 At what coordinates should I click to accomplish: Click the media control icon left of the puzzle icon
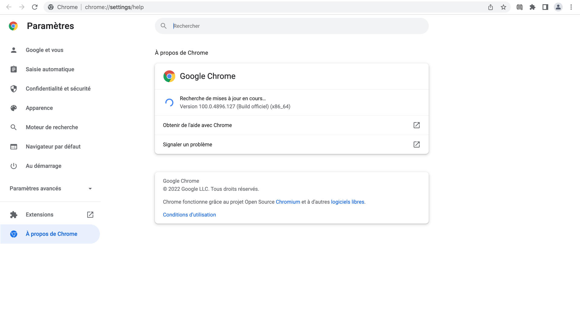click(x=520, y=7)
